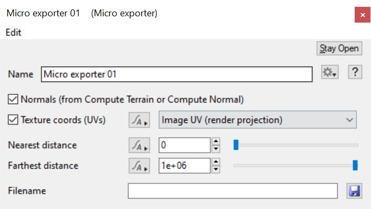This screenshot has height=209, width=371.
Task: Click the Farthest distance slider handle
Action: tap(355, 165)
